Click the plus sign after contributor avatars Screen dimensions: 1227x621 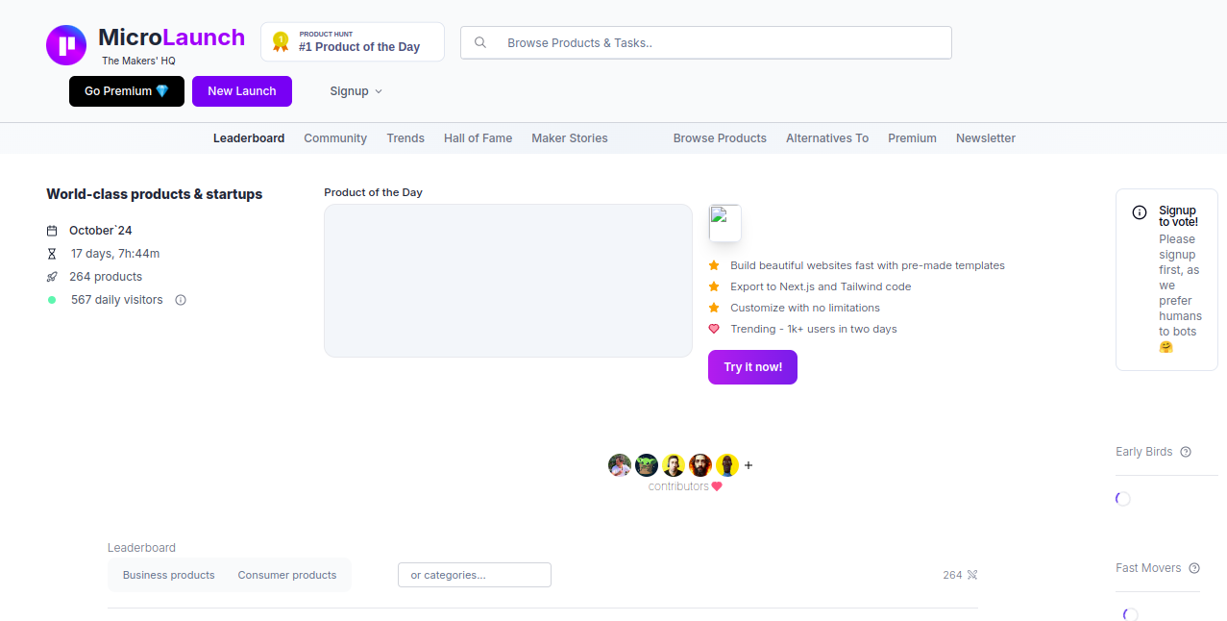pos(748,465)
